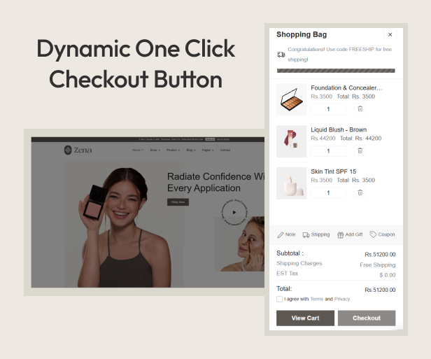Open the Foundation & Concealer product thumbnail
Screen dimensions: 431x359
click(x=291, y=99)
